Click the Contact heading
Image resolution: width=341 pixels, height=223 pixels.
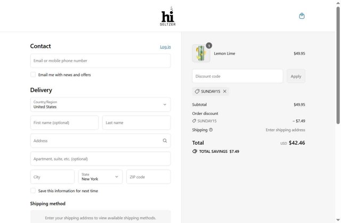click(40, 46)
